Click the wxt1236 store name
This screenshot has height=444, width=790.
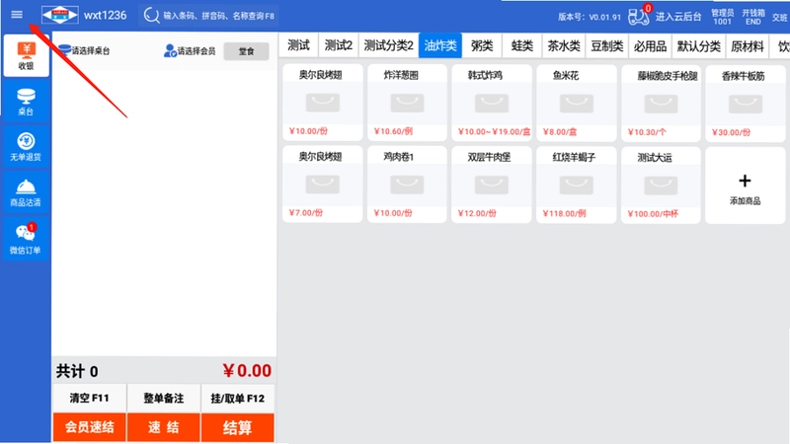pos(105,15)
